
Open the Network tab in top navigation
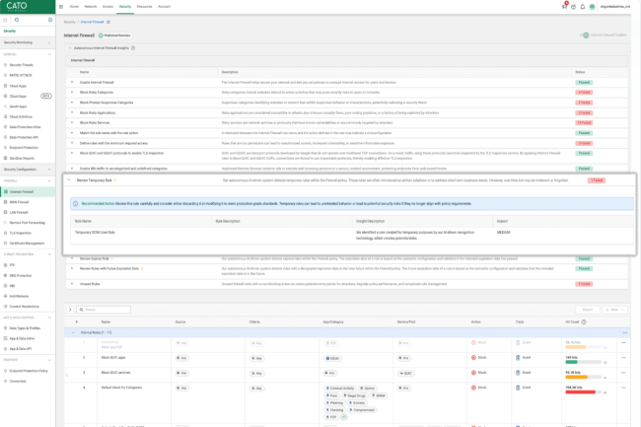point(90,6)
